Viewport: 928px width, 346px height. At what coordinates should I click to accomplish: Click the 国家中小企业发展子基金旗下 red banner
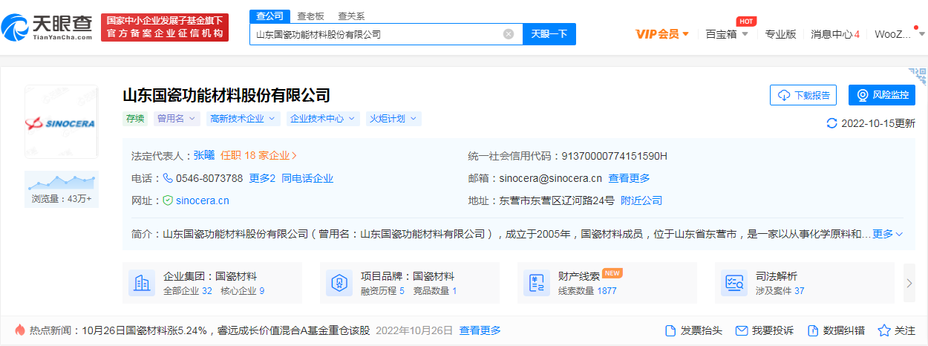point(165,27)
